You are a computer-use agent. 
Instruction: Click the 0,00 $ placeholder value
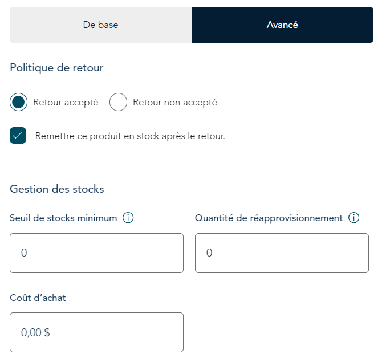tap(35, 333)
